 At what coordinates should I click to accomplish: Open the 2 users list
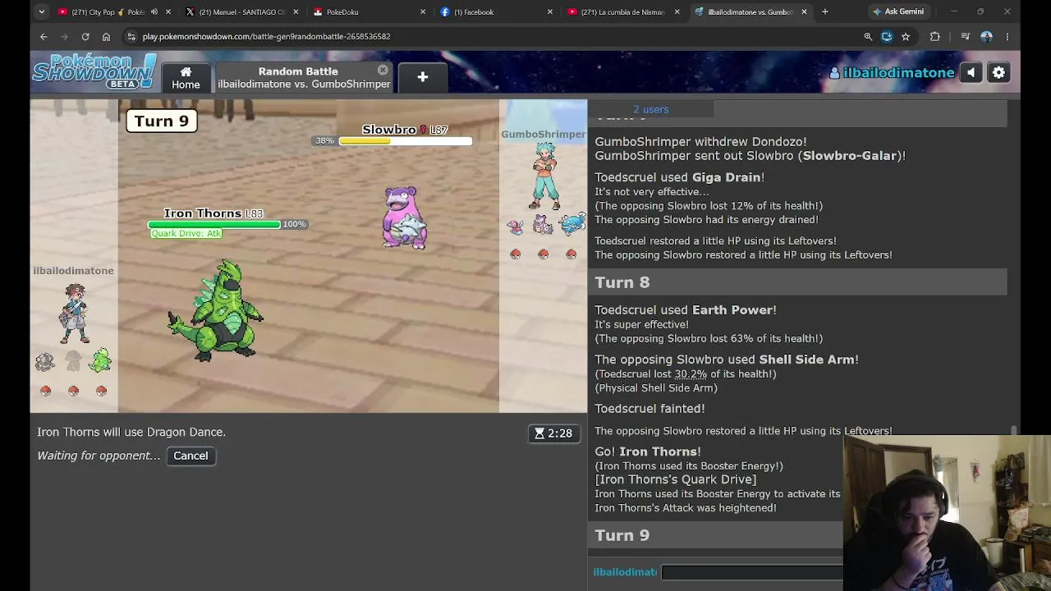point(650,109)
